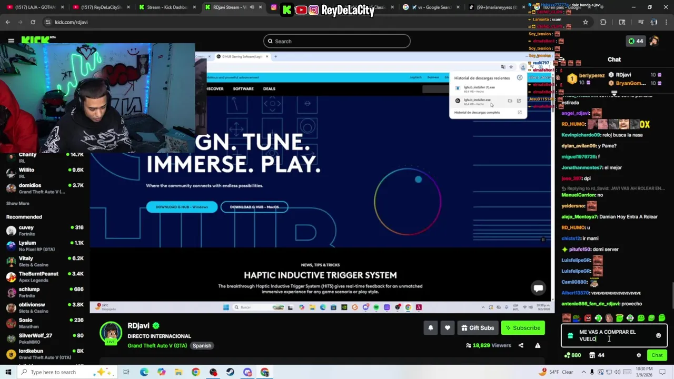Focus the chat message input field
Screen dimensions: 674x379
(614, 335)
